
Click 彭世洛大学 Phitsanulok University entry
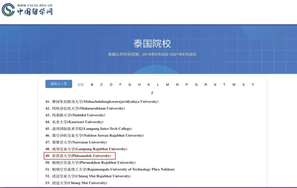tap(78, 156)
